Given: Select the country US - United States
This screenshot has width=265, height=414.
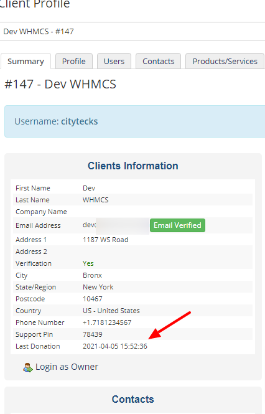Looking at the screenshot, I should coord(111,311).
